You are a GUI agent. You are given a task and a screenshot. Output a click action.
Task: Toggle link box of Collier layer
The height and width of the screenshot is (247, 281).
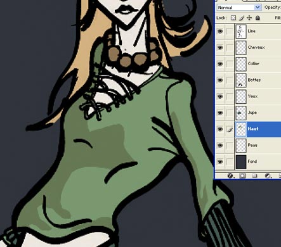(x=230, y=64)
